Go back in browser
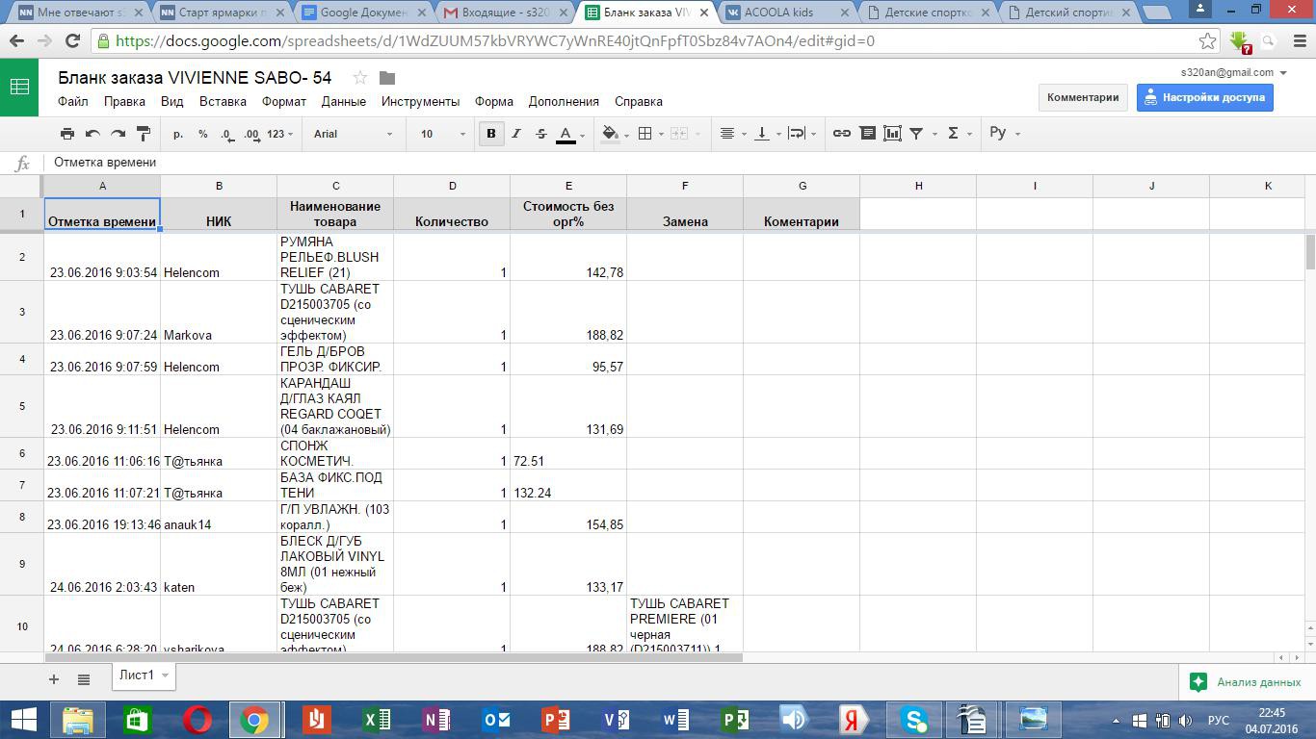Viewport: 1316px width, 739px height. click(x=16, y=41)
